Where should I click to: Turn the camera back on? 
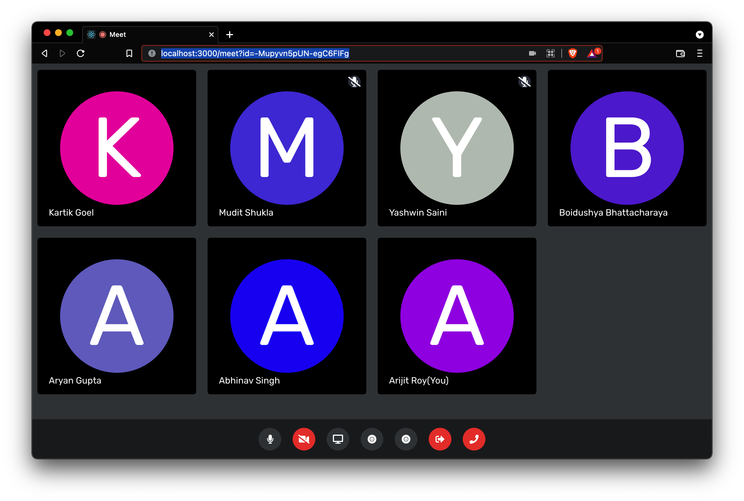[304, 439]
